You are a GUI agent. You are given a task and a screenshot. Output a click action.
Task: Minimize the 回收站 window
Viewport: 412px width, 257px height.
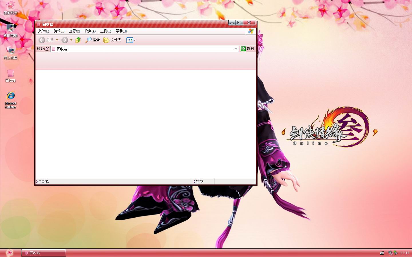pos(232,23)
